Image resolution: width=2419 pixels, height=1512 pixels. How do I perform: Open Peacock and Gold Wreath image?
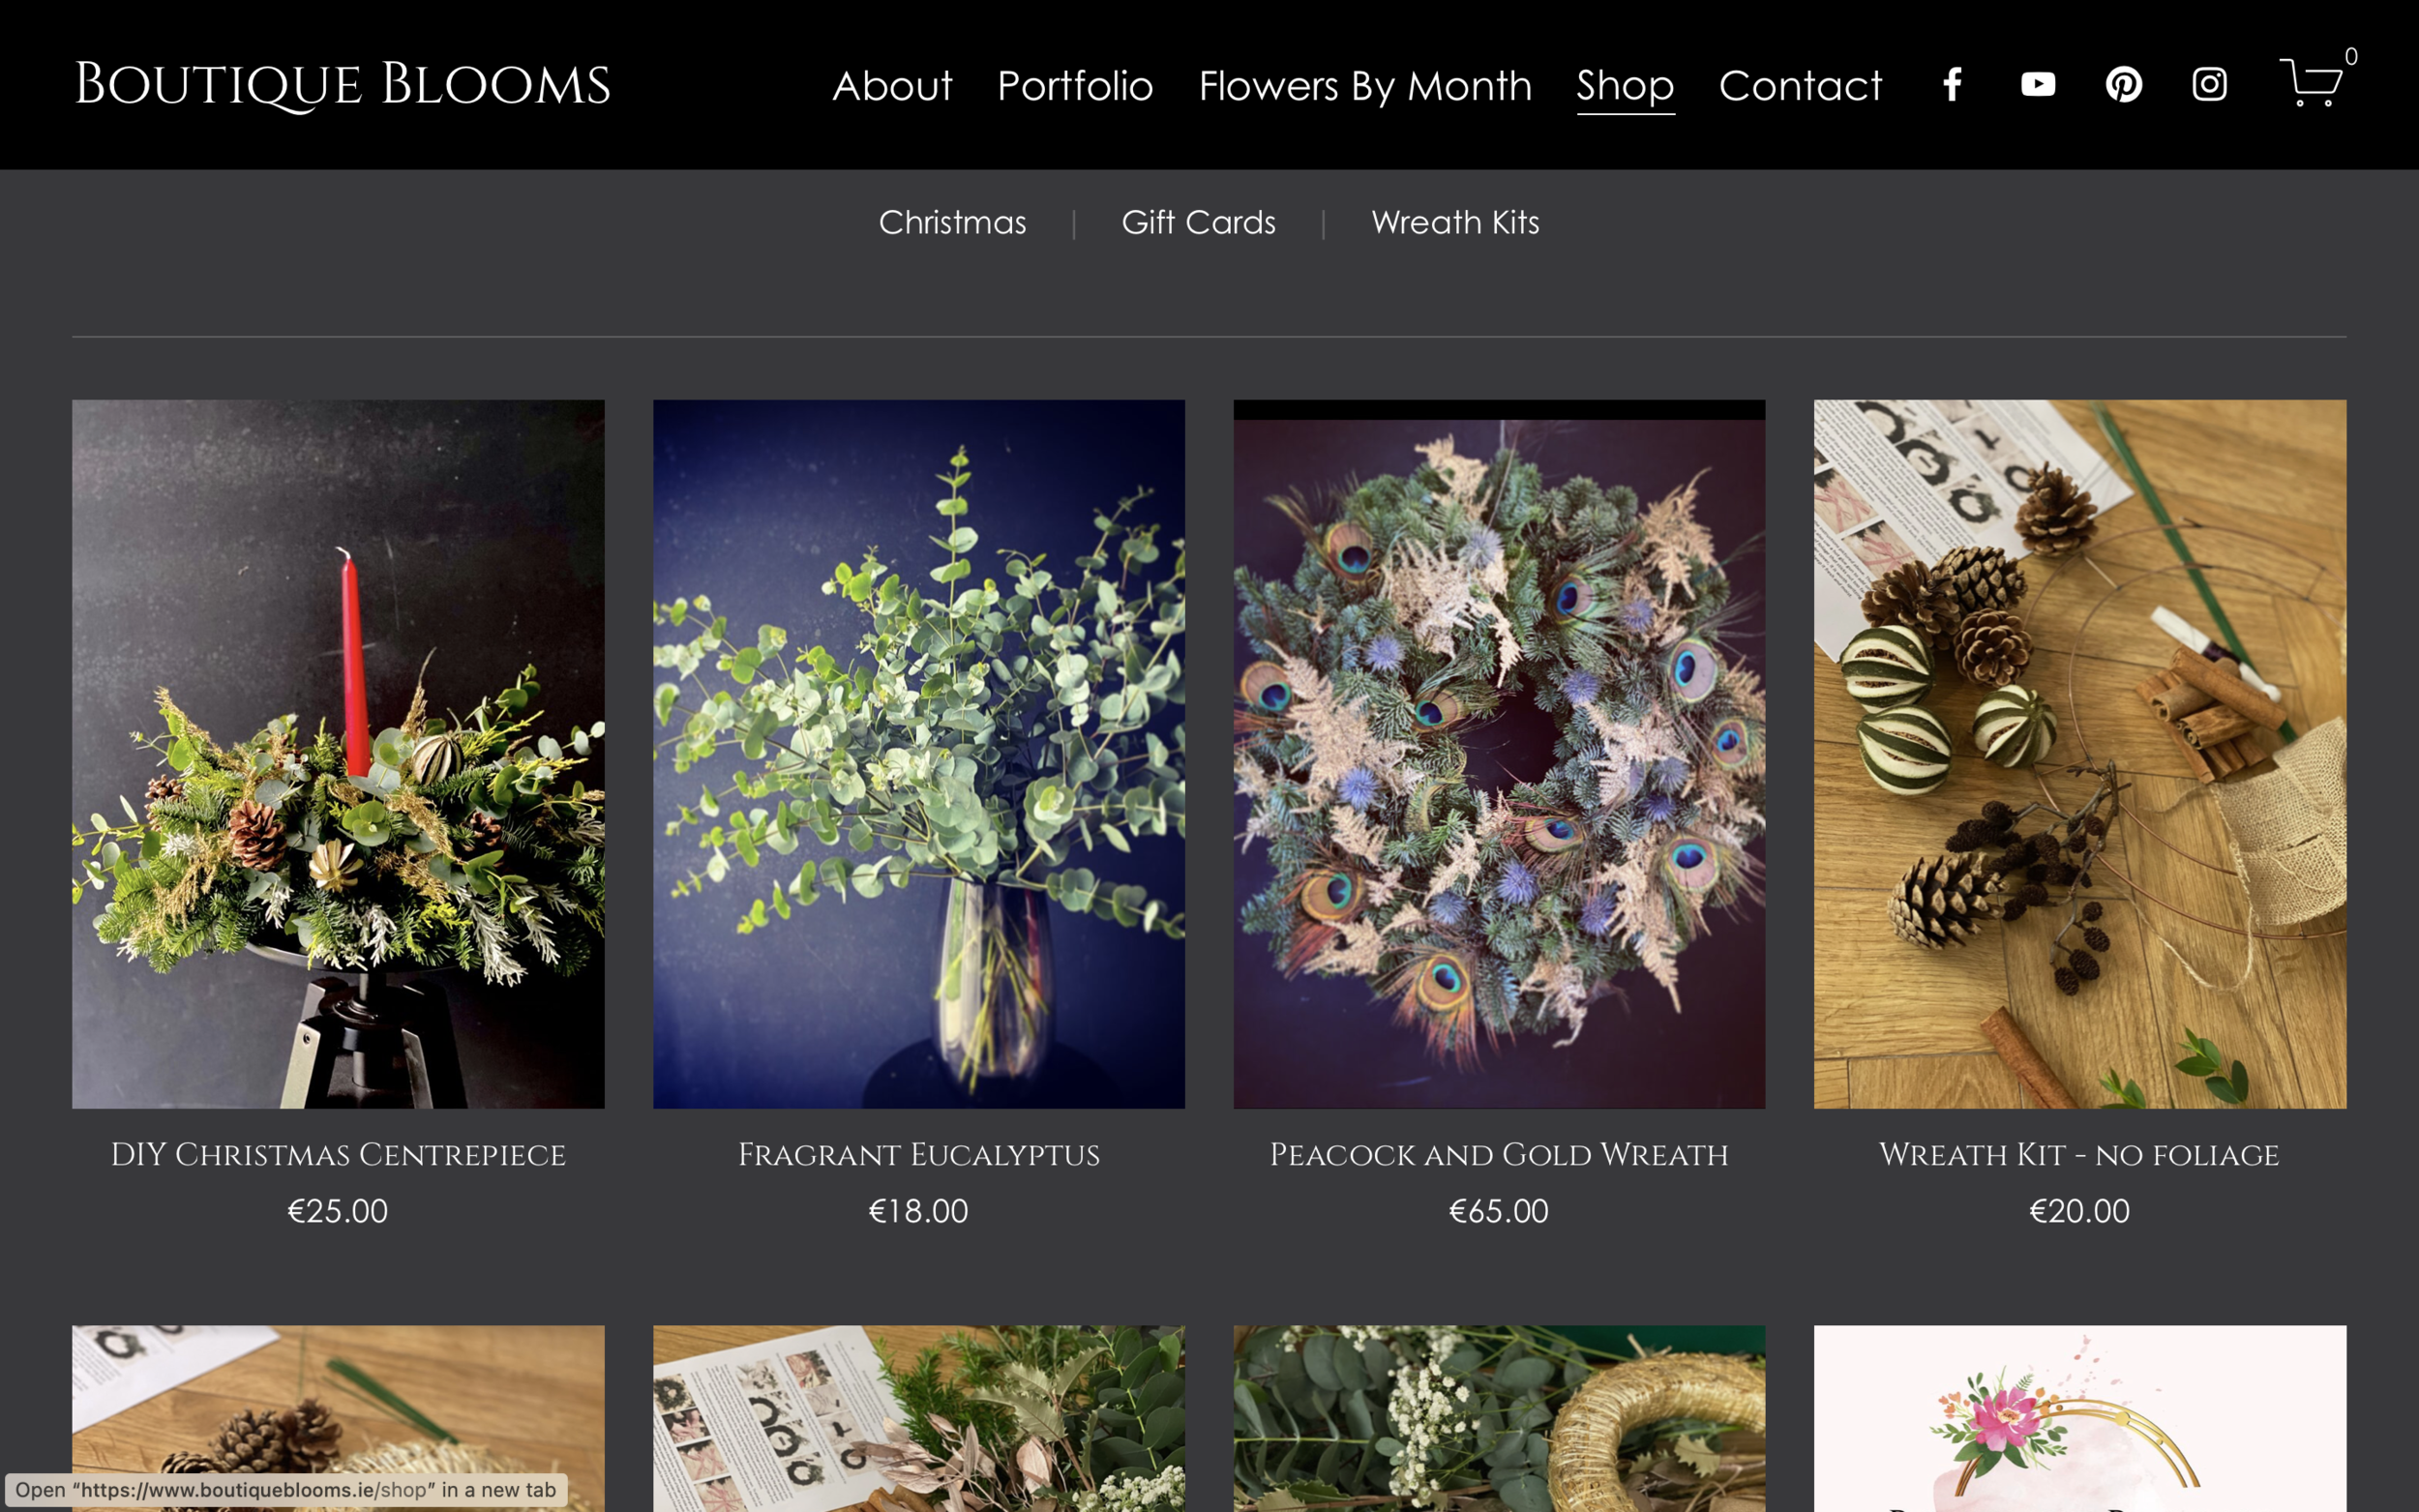pyautogui.click(x=1499, y=754)
